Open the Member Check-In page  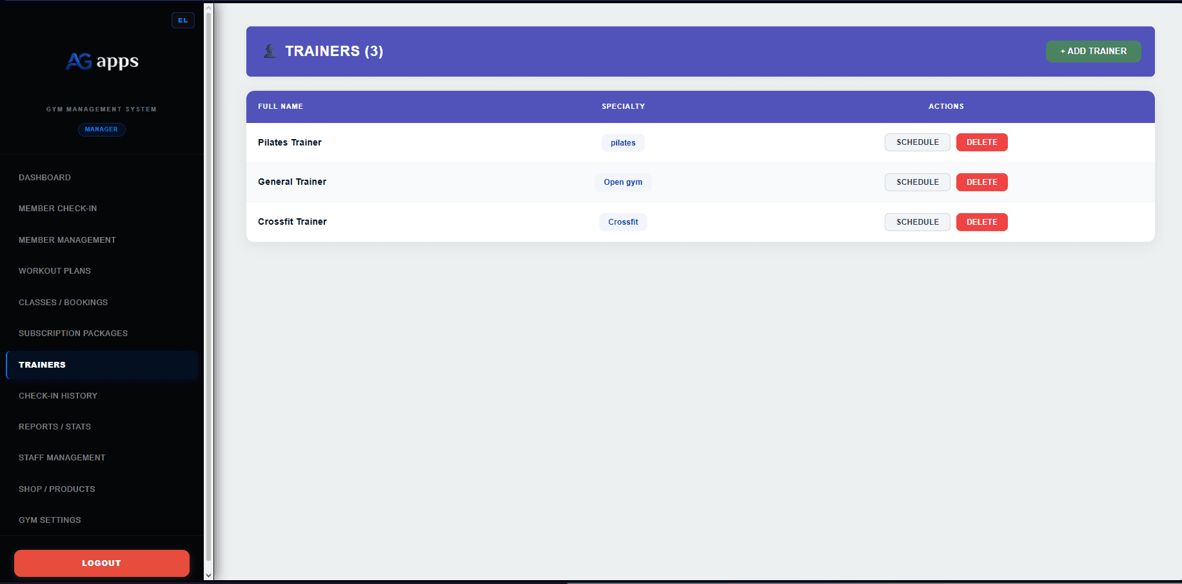[x=57, y=209]
